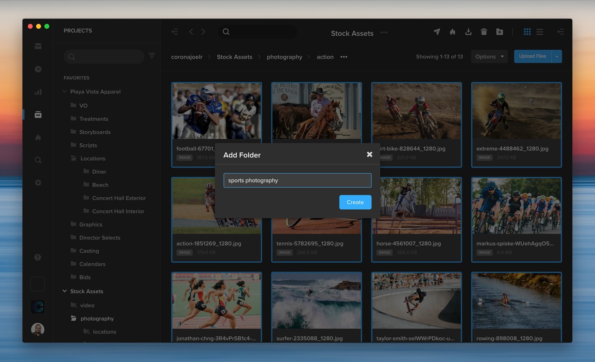Image resolution: width=595 pixels, height=362 pixels.
Task: Click the share paper plane icon
Action: [436, 32]
